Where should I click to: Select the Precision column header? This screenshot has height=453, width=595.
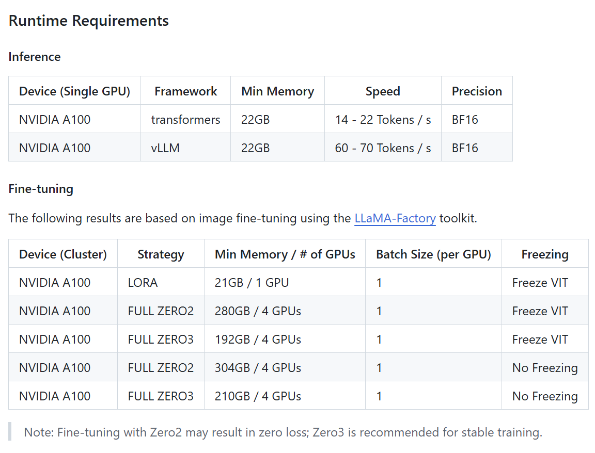477,91
